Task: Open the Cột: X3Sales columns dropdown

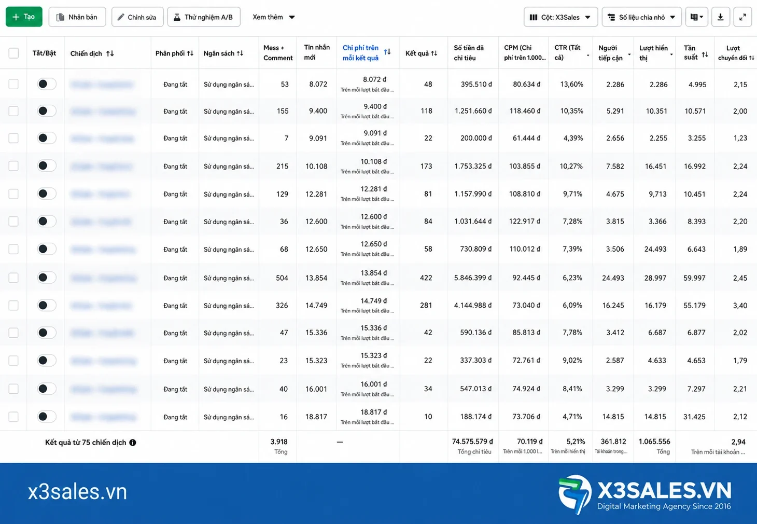Action: (561, 17)
